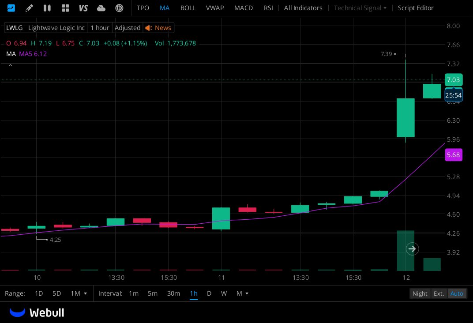
Task: Open All Indicators list
Action: coord(303,8)
